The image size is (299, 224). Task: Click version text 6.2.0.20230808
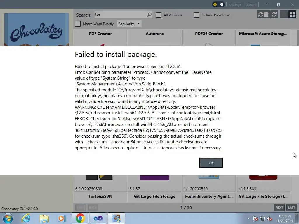(x=89, y=189)
